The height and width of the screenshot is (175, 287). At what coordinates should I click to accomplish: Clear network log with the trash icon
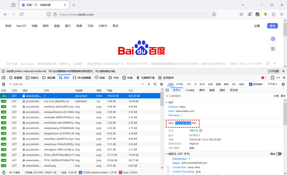pos(4,84)
